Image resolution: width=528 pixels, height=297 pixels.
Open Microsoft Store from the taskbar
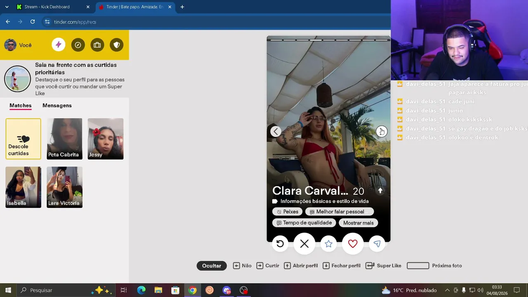(175, 290)
